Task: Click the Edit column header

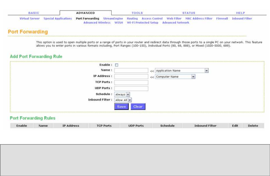Action: click(235, 125)
